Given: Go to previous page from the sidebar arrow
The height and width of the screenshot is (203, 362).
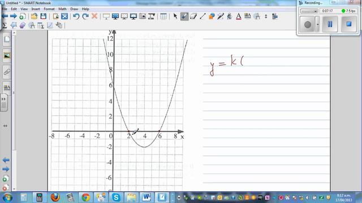Looking at the screenshot, I should (6, 160).
